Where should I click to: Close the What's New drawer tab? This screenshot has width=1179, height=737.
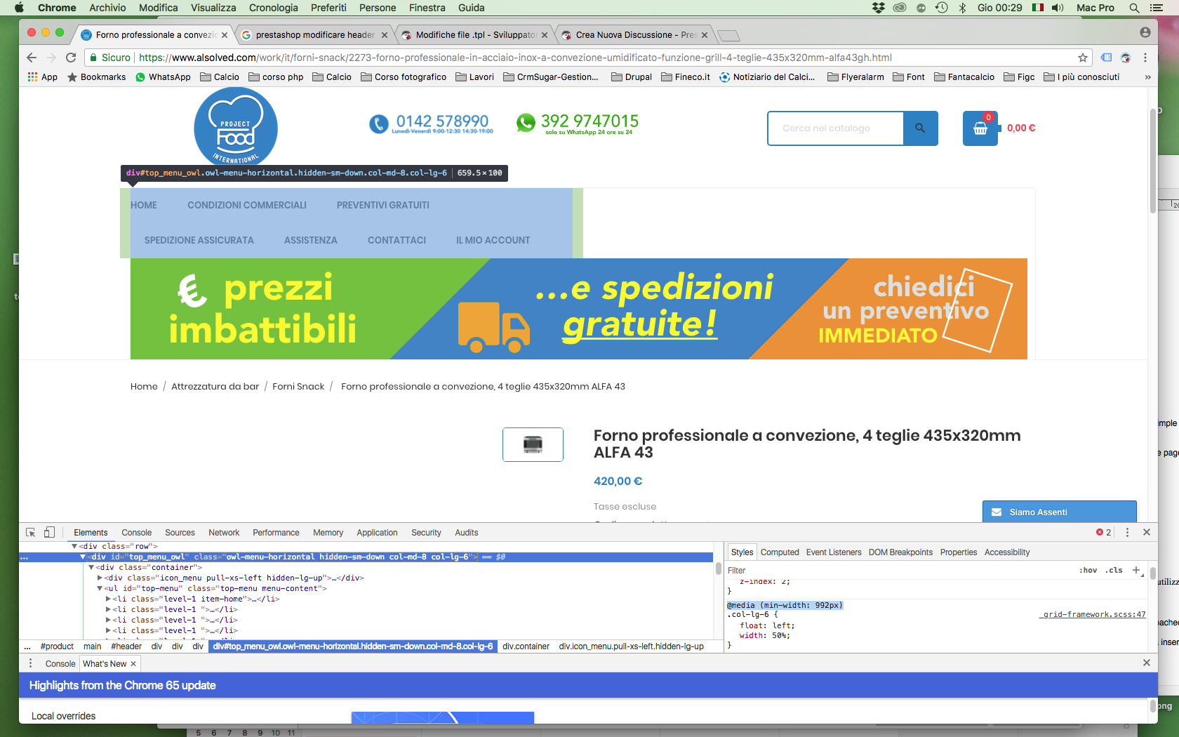[x=133, y=664]
